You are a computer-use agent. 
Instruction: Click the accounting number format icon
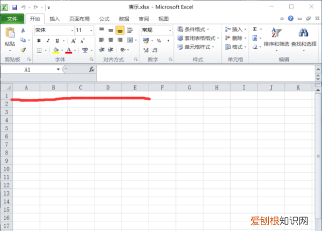146,41
